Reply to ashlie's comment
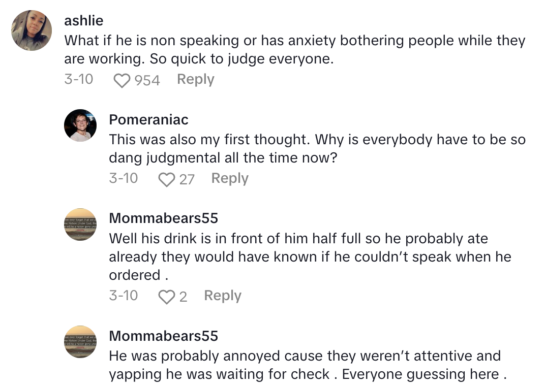Screen dimensions: 545x386 coord(196,80)
